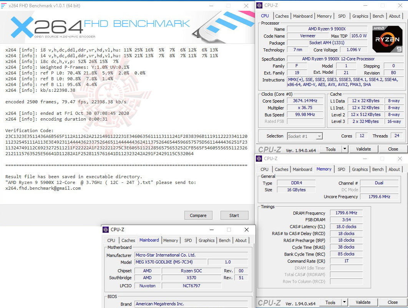Click the Micro-Star International Co. Ltd. manufacturer field
The image size is (408, 308).
191,255
